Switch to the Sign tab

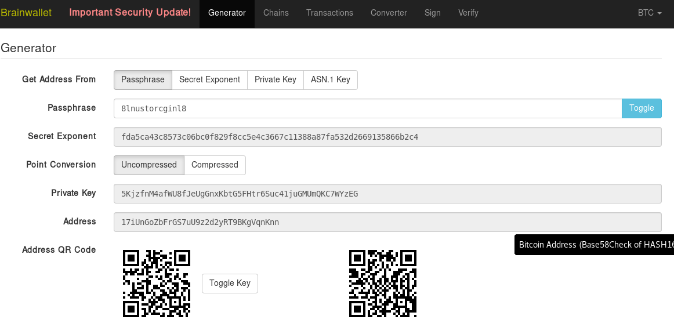point(433,13)
